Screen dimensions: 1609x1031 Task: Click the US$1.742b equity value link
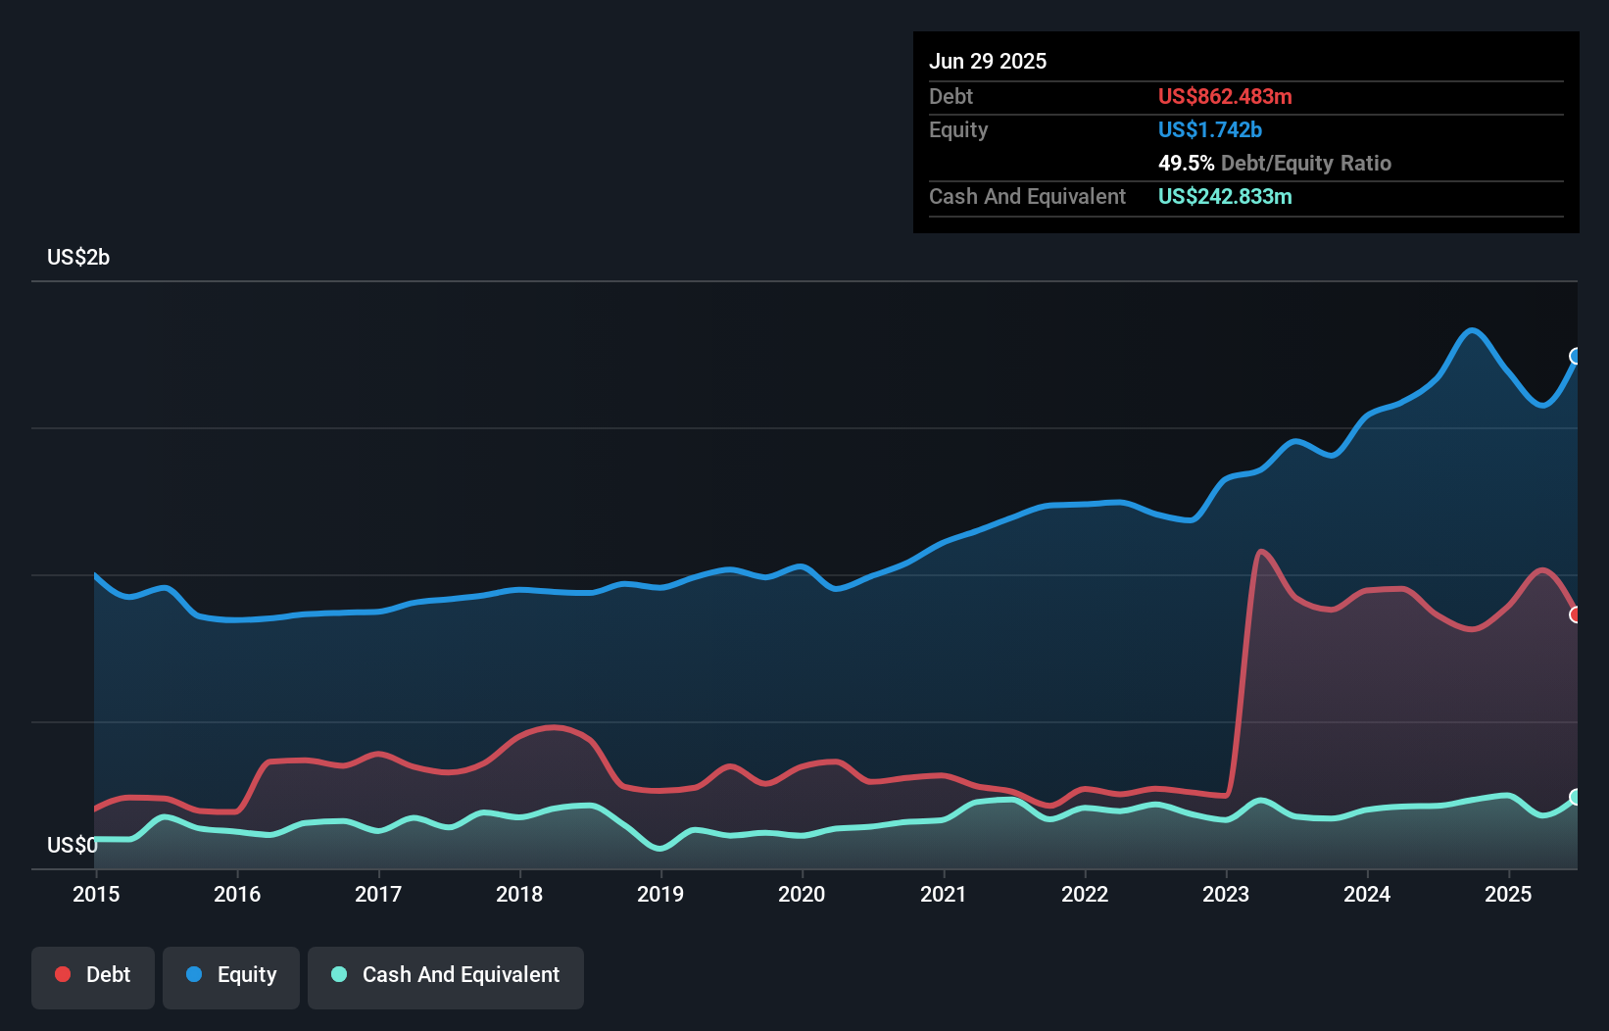point(1209,128)
